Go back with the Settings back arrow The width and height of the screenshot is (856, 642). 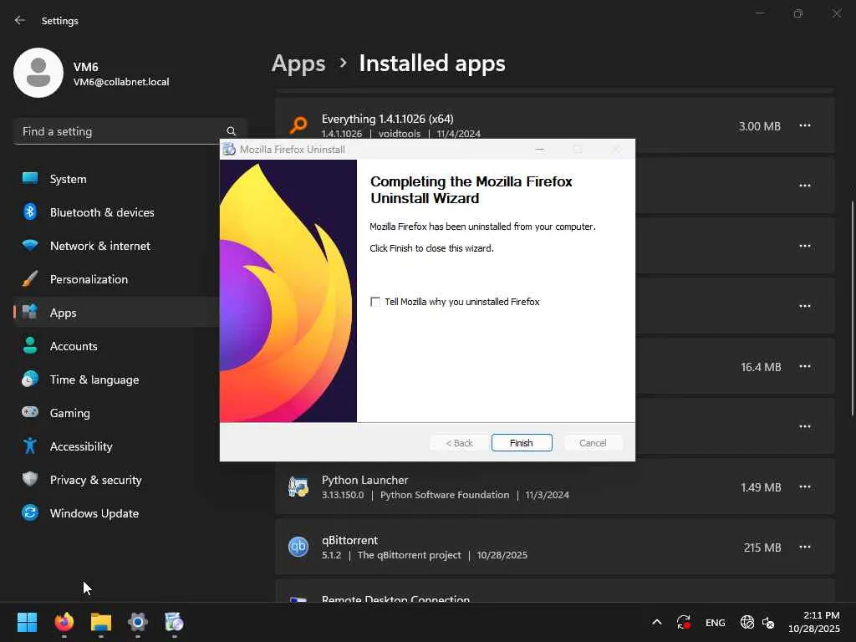20,20
